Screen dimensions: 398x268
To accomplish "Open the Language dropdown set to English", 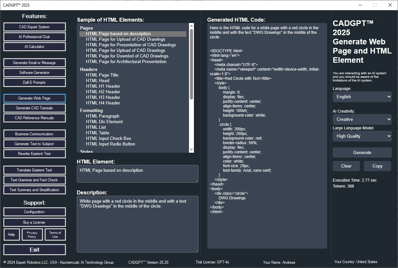I will click(362, 97).
